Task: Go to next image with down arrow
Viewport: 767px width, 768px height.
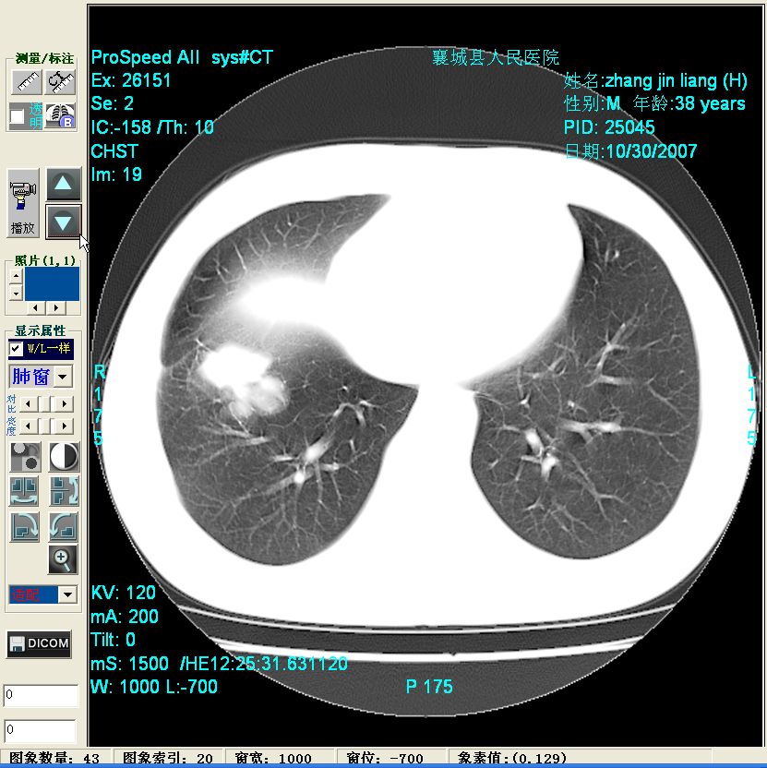Action: 64,222
